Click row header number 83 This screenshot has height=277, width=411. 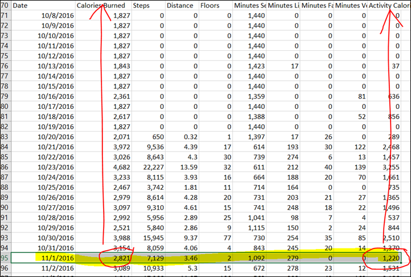[x=5, y=137]
